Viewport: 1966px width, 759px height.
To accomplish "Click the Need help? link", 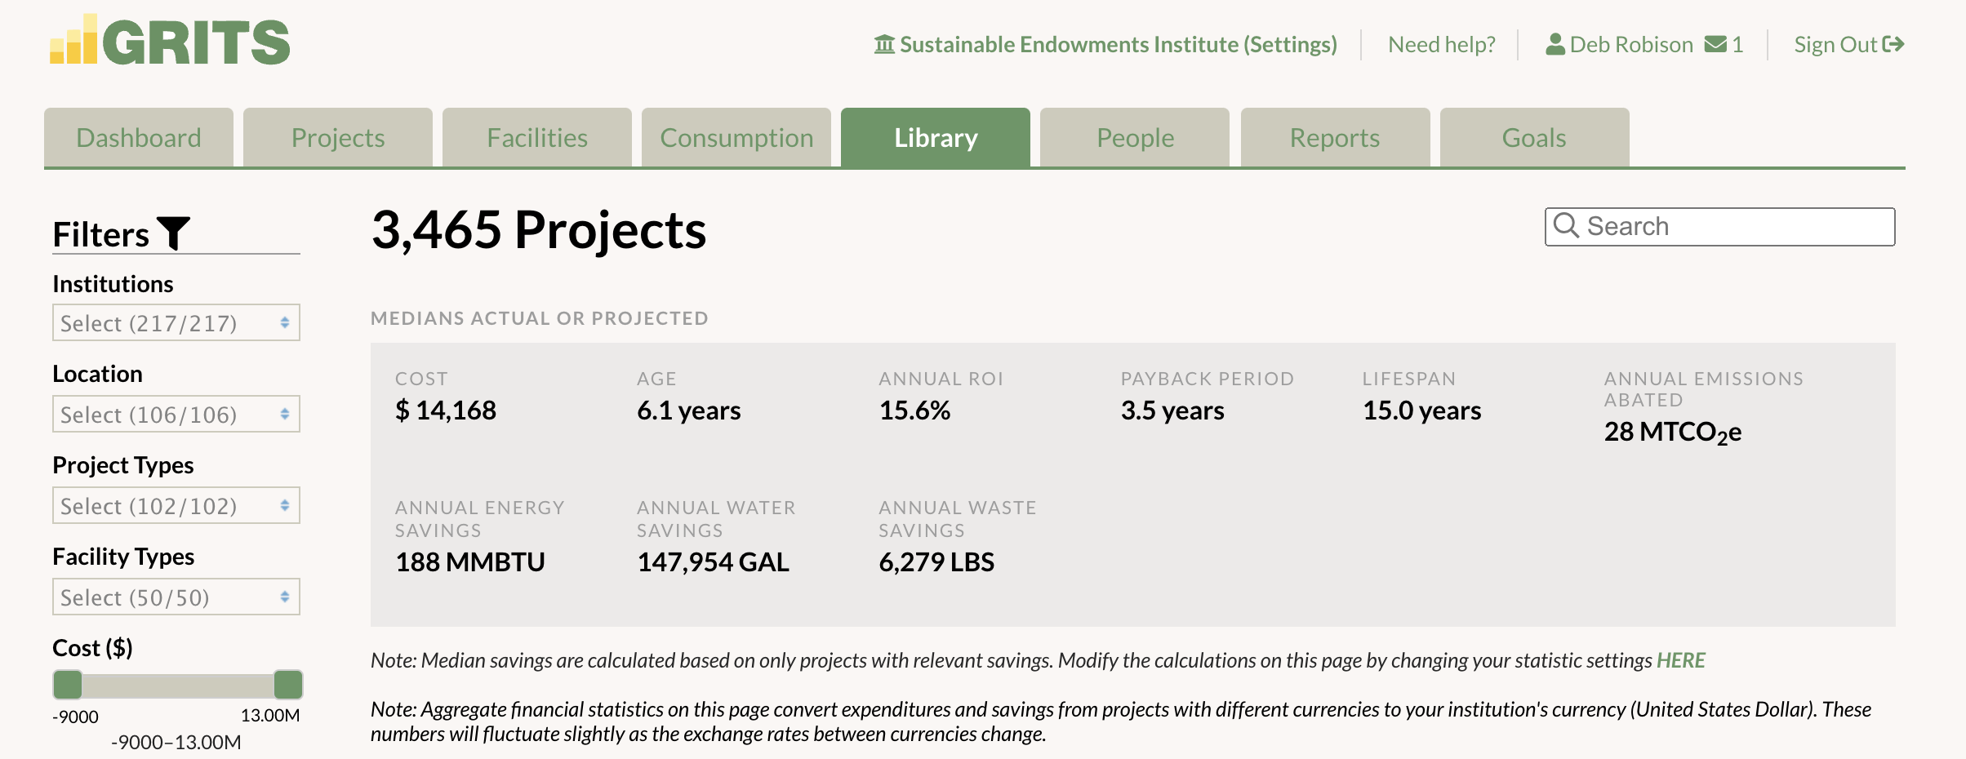I will (x=1441, y=44).
